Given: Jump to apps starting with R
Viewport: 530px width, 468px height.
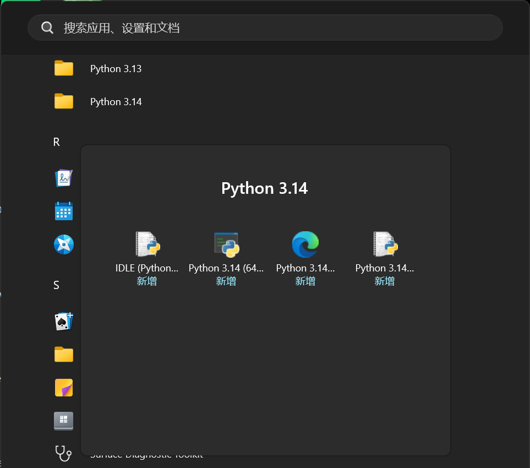Looking at the screenshot, I should coord(56,142).
